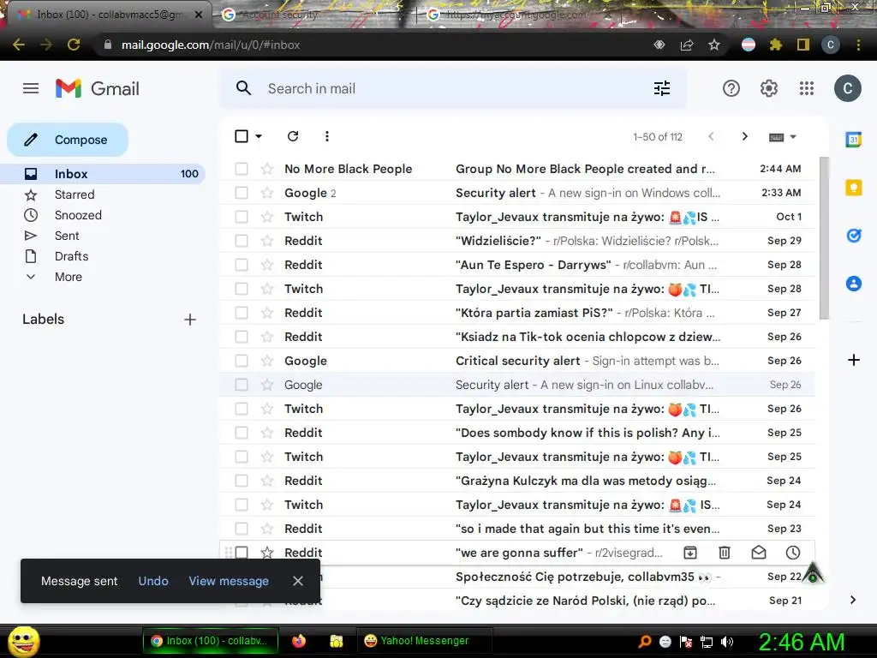Click the browser address bar URL

[x=211, y=45]
